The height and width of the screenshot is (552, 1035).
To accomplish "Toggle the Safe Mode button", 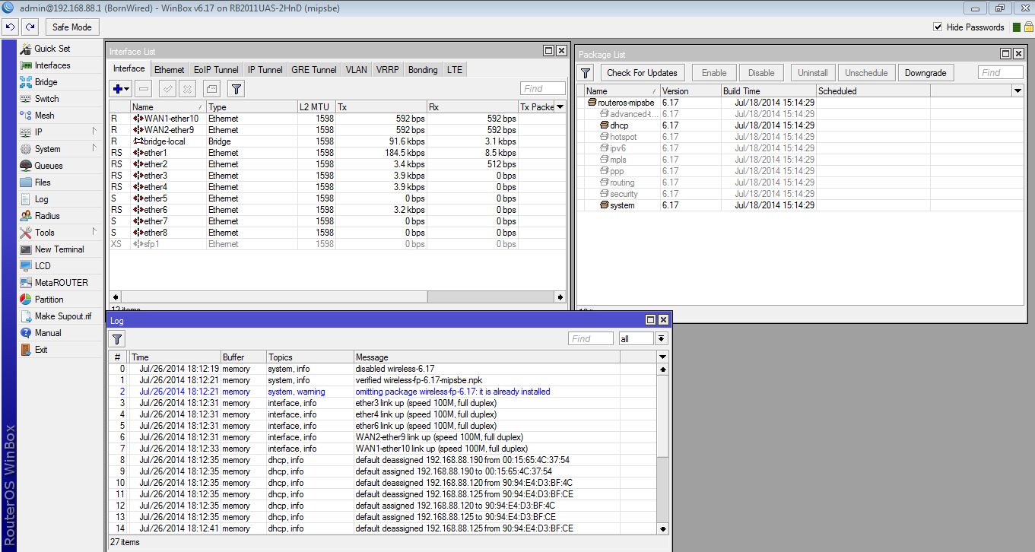I will 71,27.
